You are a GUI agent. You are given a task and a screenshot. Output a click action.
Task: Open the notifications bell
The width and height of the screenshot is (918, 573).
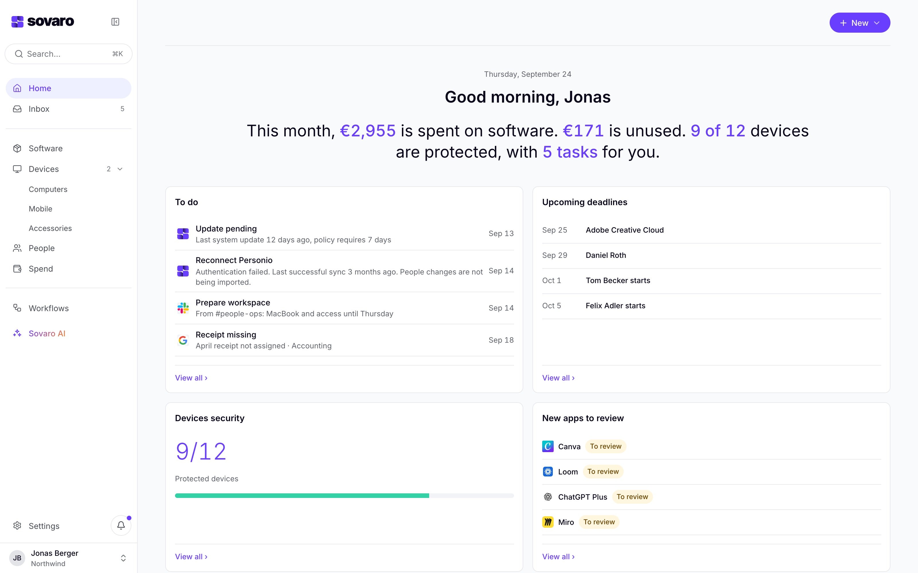[121, 525]
